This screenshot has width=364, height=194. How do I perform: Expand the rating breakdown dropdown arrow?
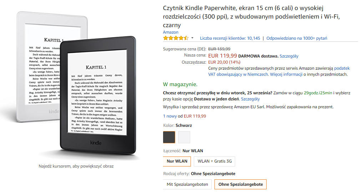(x=192, y=38)
